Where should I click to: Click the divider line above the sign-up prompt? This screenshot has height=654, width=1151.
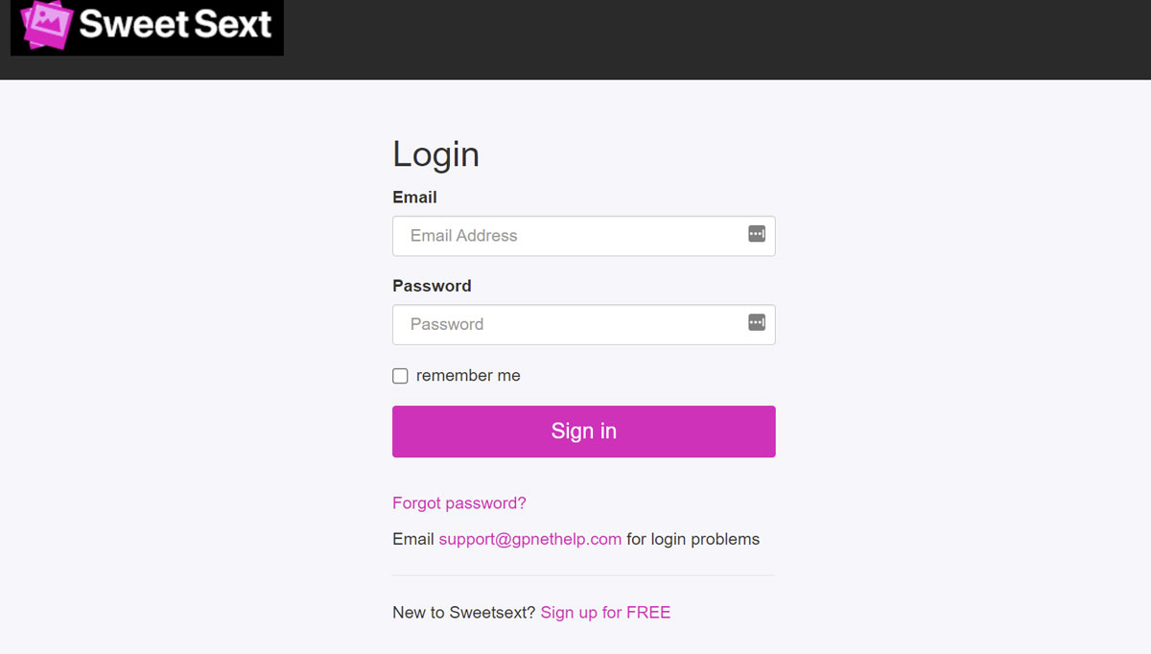[x=583, y=575]
